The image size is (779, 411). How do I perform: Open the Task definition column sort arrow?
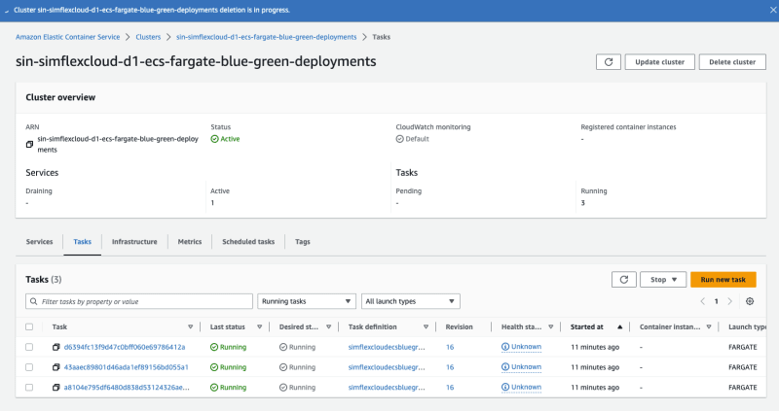click(x=426, y=326)
